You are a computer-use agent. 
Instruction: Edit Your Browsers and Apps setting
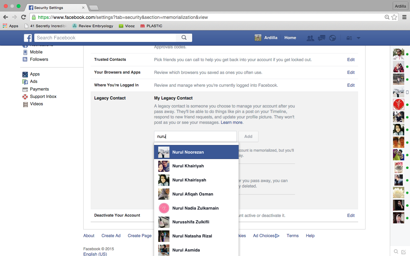351,72
